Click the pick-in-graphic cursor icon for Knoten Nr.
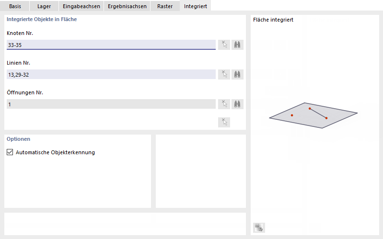Viewport: 383px width, 239px height. (x=224, y=45)
